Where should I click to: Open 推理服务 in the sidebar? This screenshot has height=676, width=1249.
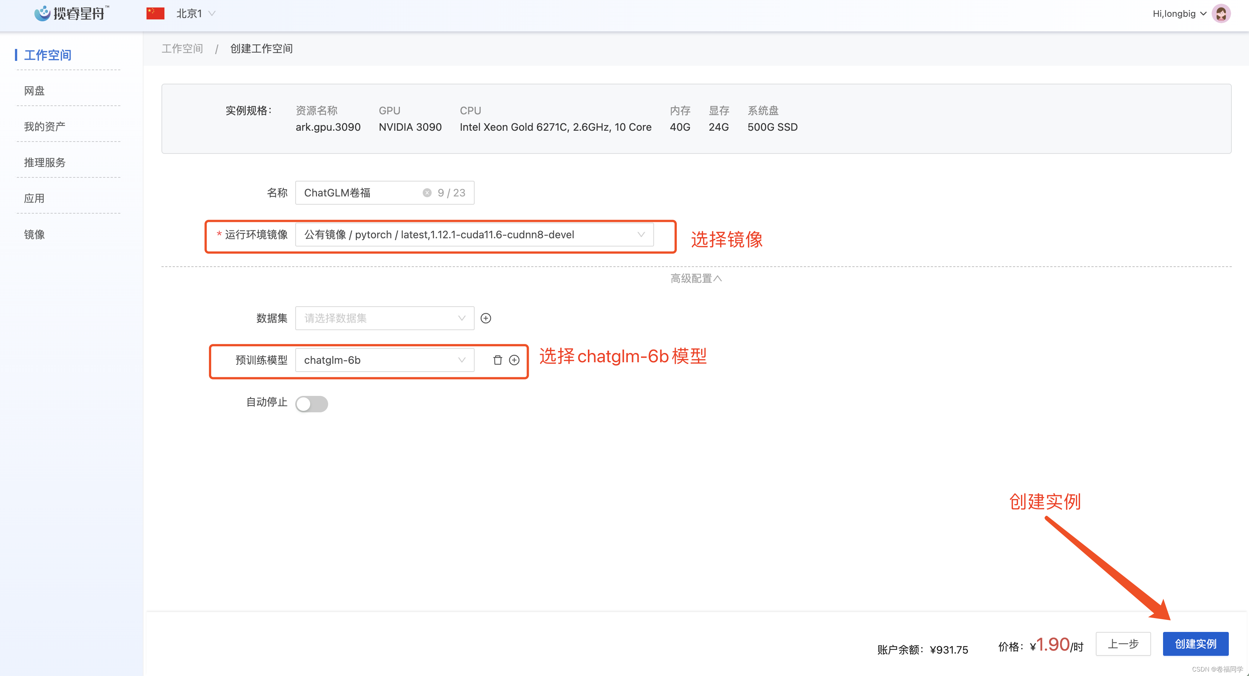[x=44, y=162]
